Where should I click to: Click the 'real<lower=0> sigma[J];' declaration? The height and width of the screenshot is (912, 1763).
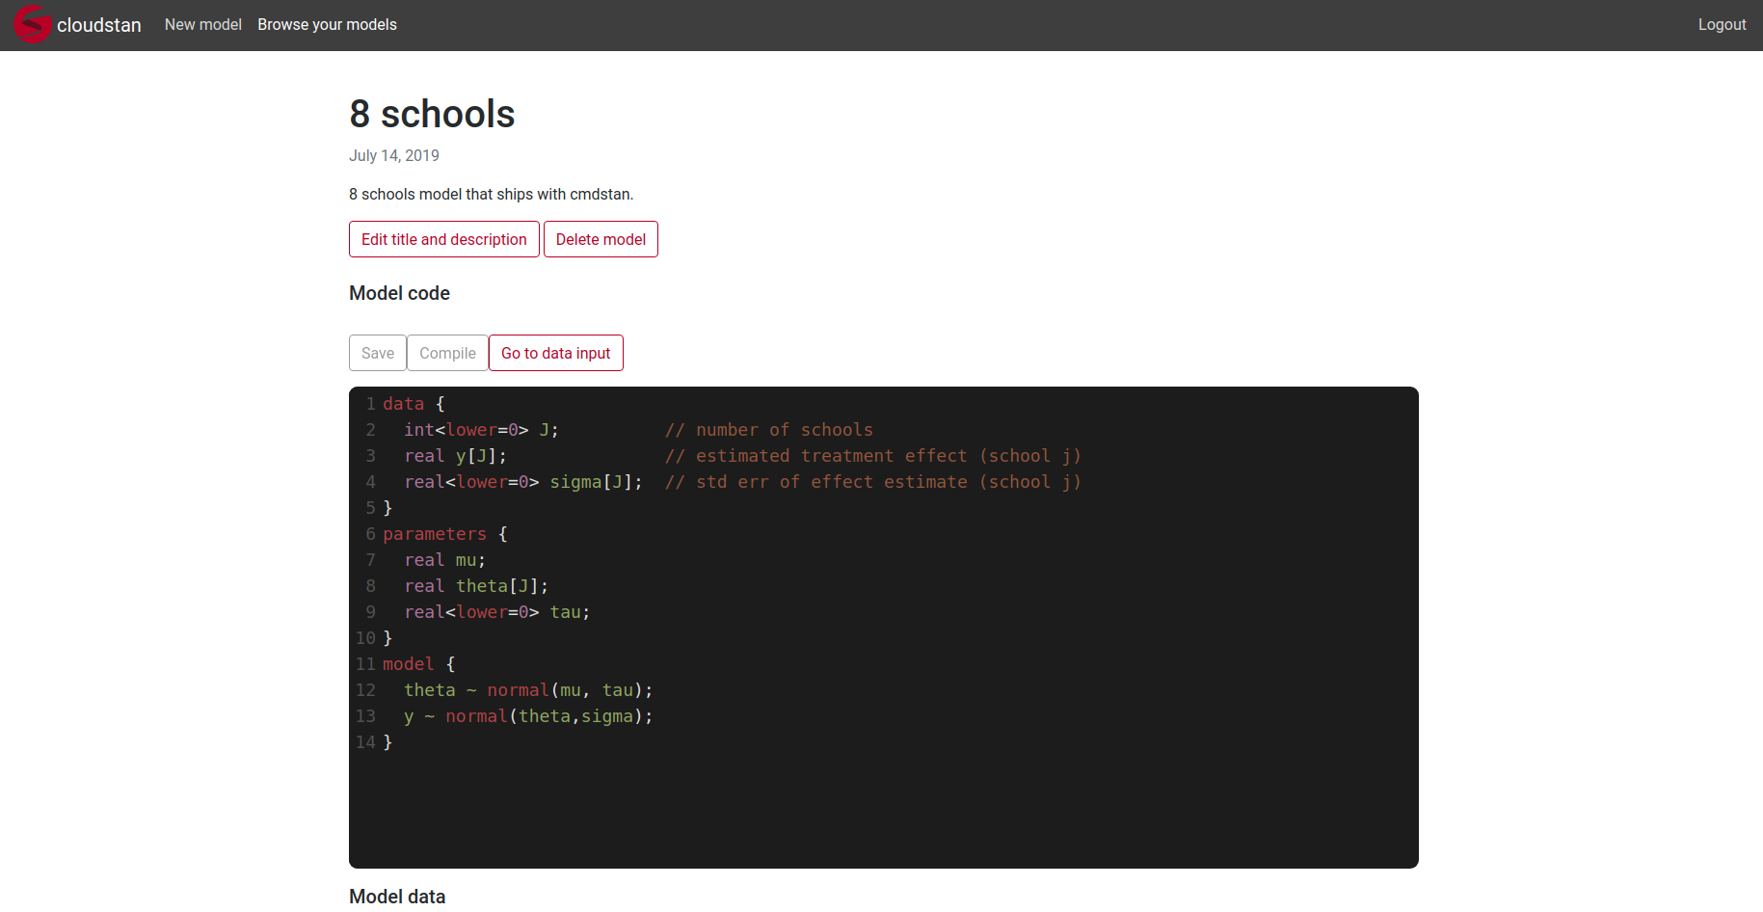[523, 482]
